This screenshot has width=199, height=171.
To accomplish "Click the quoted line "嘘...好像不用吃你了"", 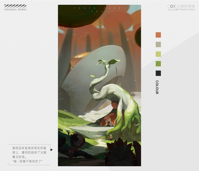I will pyautogui.click(x=27, y=161).
